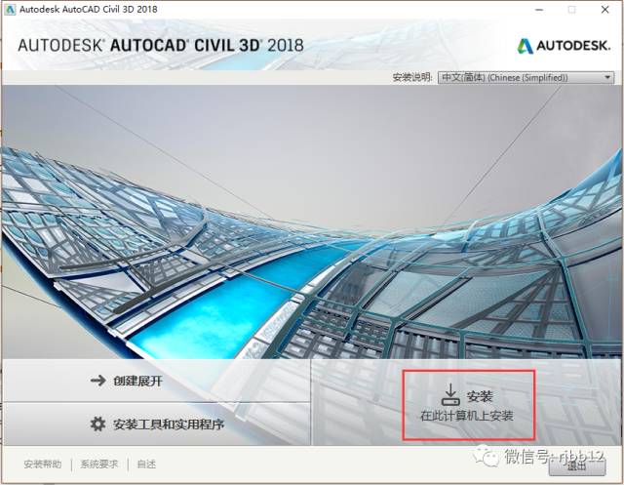Screen dimensions: 624x485
Task: Click the Autodesk app icon in title bar
Action: coord(9,9)
